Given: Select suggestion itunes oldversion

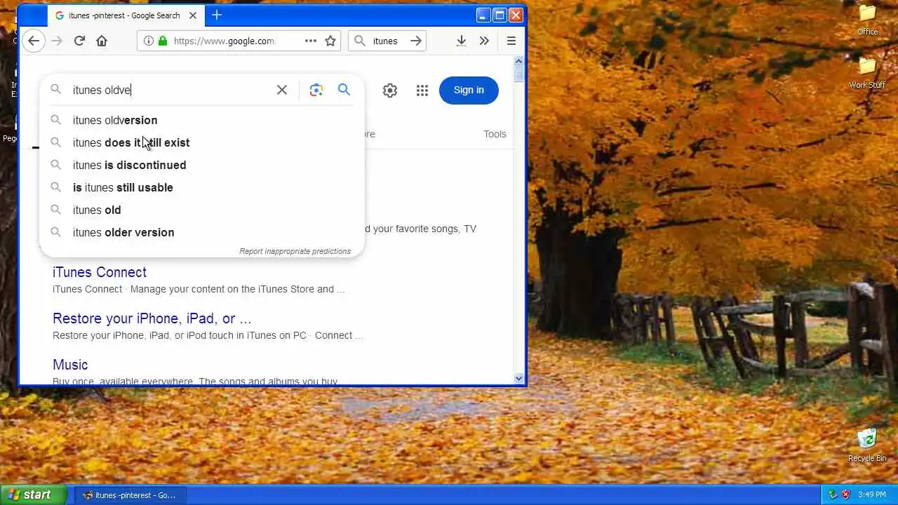Looking at the screenshot, I should [x=202, y=120].
